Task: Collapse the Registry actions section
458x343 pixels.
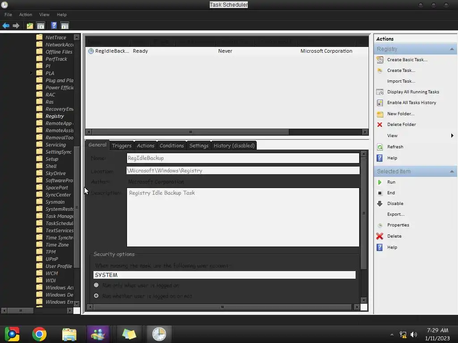Action: [x=452, y=49]
